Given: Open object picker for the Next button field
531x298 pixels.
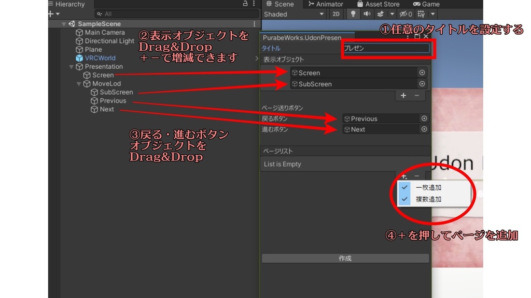Looking at the screenshot, I should (x=424, y=129).
